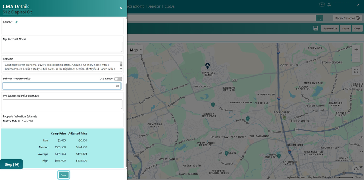Select map comp marker number 4
Image resolution: width=364 pixels, height=180 pixels.
[x=248, y=119]
